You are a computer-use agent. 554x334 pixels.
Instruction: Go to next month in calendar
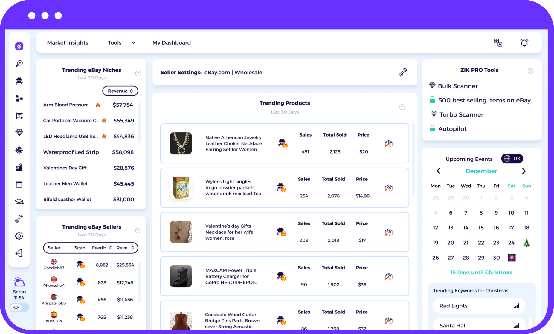click(524, 171)
